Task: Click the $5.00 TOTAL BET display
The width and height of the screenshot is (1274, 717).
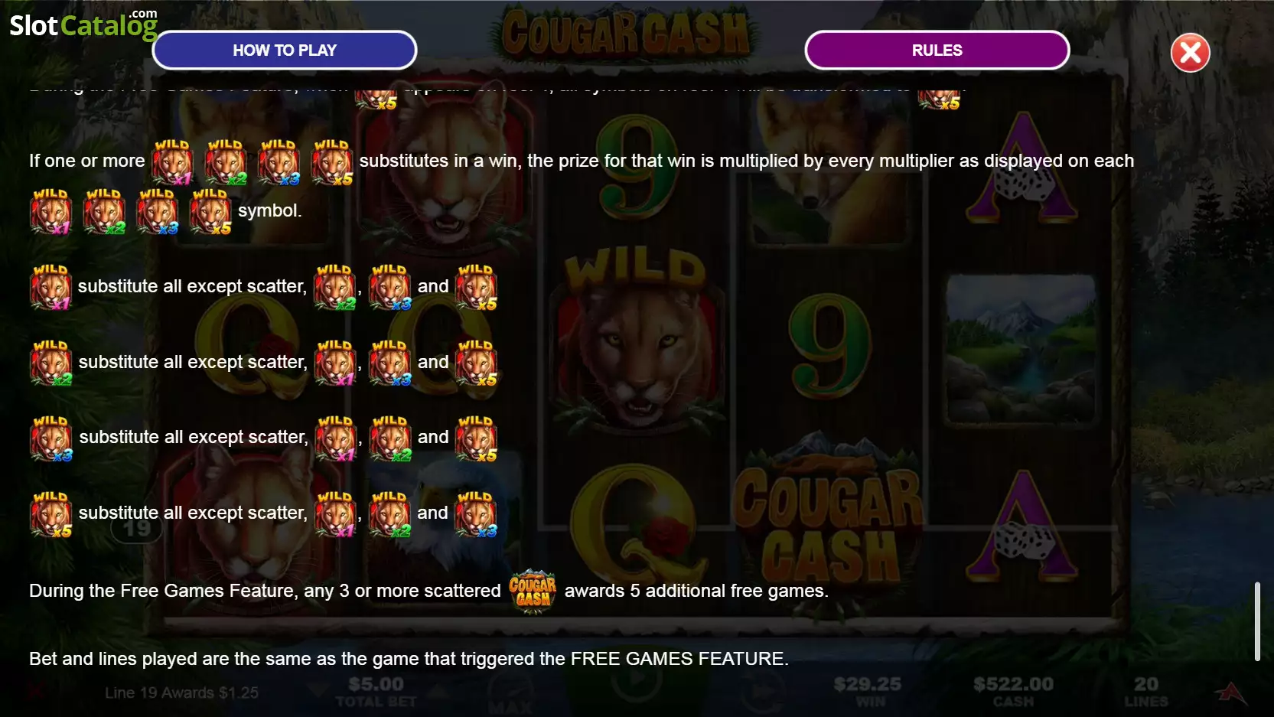Action: pos(376,692)
